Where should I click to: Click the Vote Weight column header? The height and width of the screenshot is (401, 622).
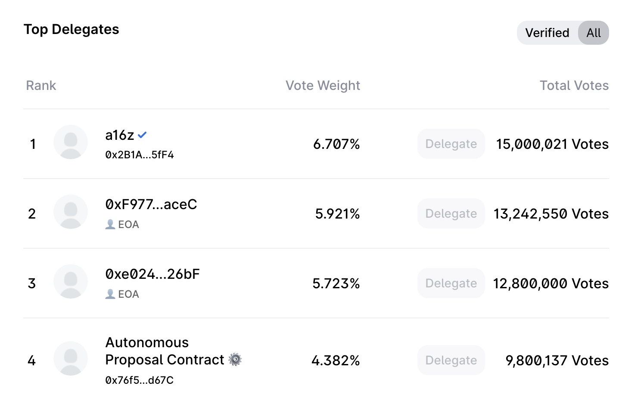pyautogui.click(x=323, y=86)
